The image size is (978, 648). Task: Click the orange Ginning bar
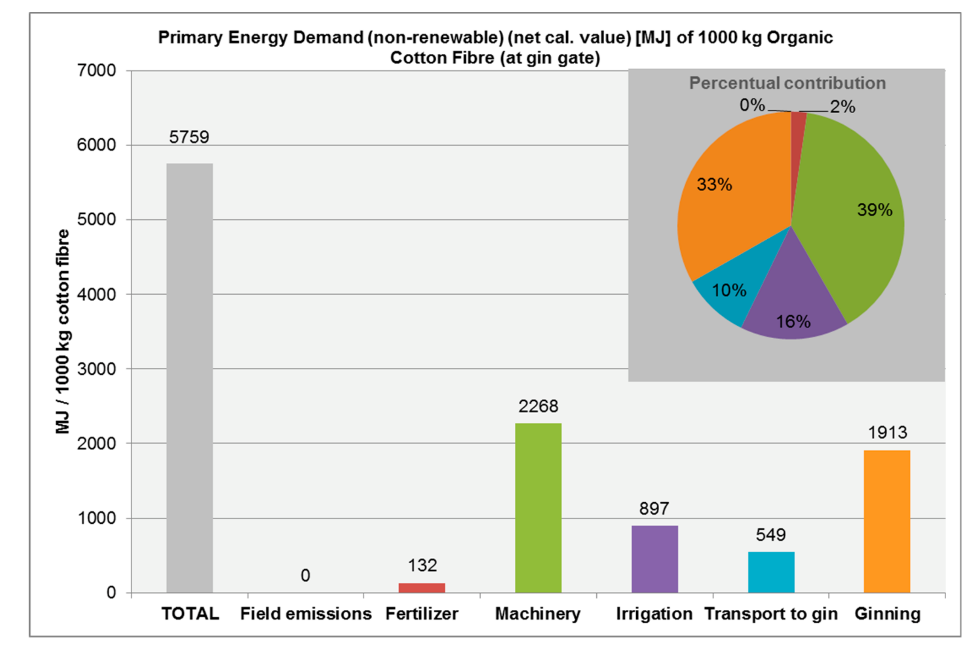(887, 521)
